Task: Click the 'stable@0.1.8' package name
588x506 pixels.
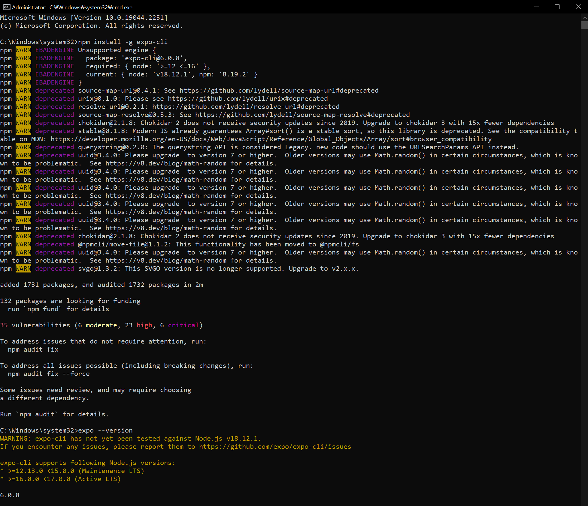Action: tap(103, 131)
